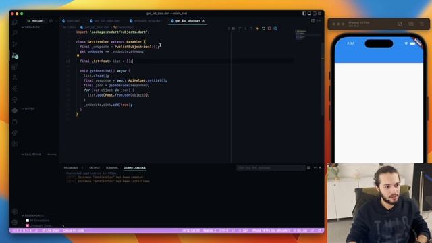Open the Dart DevTools widget inspector icon
Image resolution: width=432 pixels, height=243 pixels.
[x=275, y=28]
